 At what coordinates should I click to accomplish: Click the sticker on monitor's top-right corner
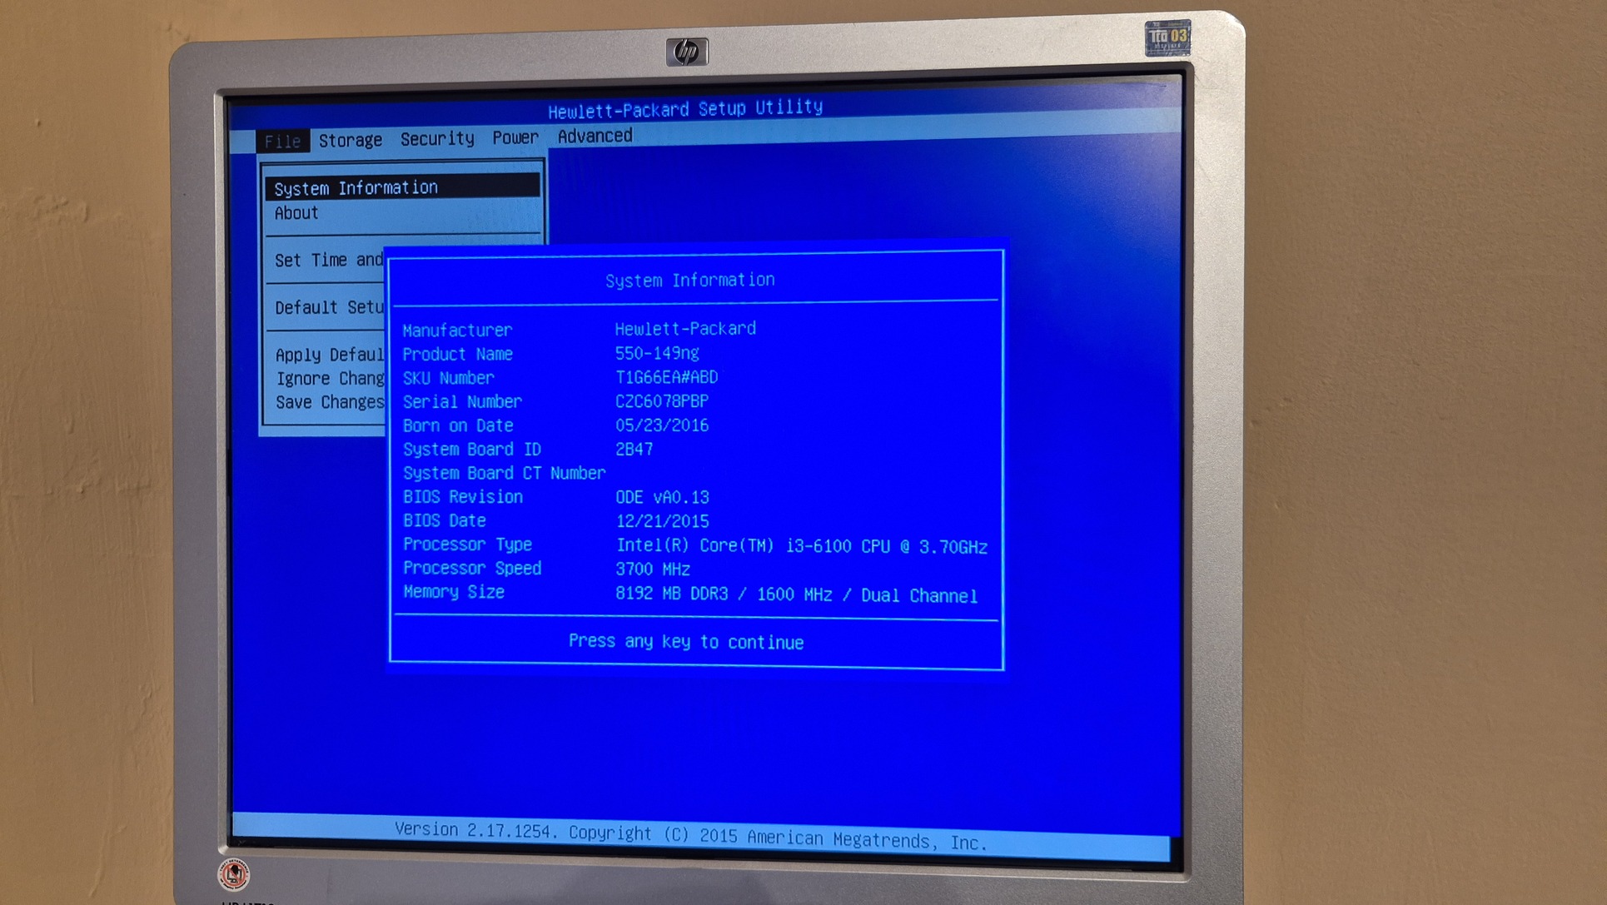tap(1167, 38)
